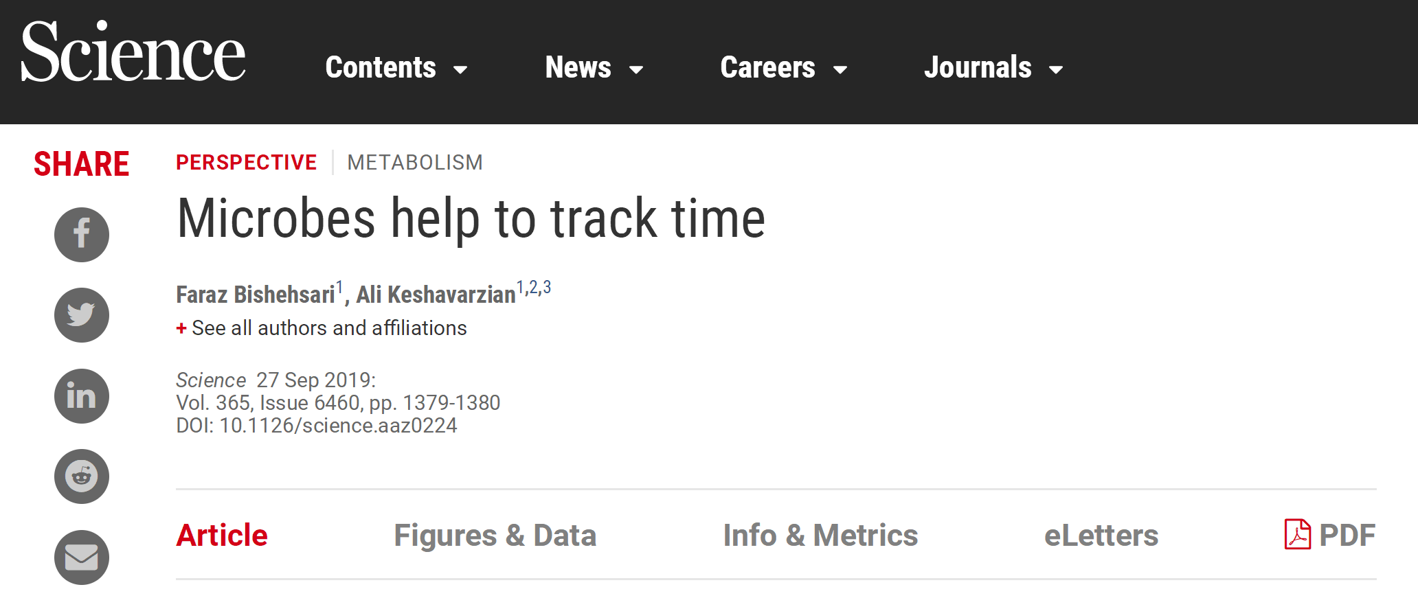Open author Faraz Bishehsari link
The image size is (1418, 598).
256,295
